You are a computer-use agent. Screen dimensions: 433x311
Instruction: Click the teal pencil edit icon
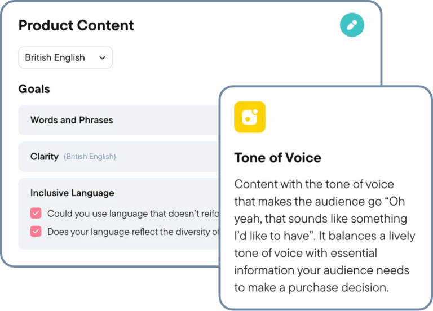pyautogui.click(x=352, y=25)
